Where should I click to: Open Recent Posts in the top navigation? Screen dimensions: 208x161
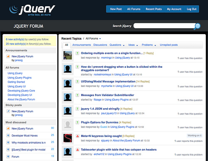(154, 9)
